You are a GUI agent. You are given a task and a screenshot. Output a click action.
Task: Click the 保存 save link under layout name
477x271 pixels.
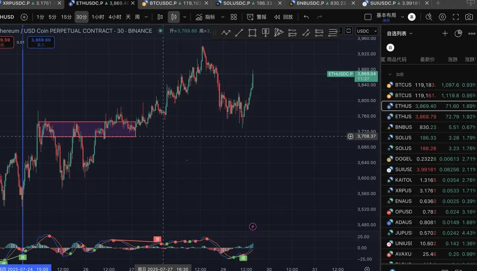pos(386,21)
